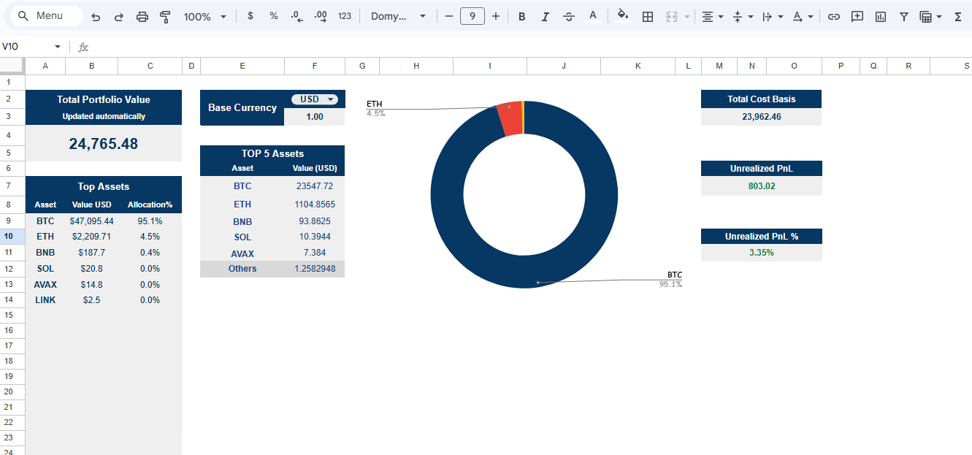Click the Print button

(x=142, y=15)
